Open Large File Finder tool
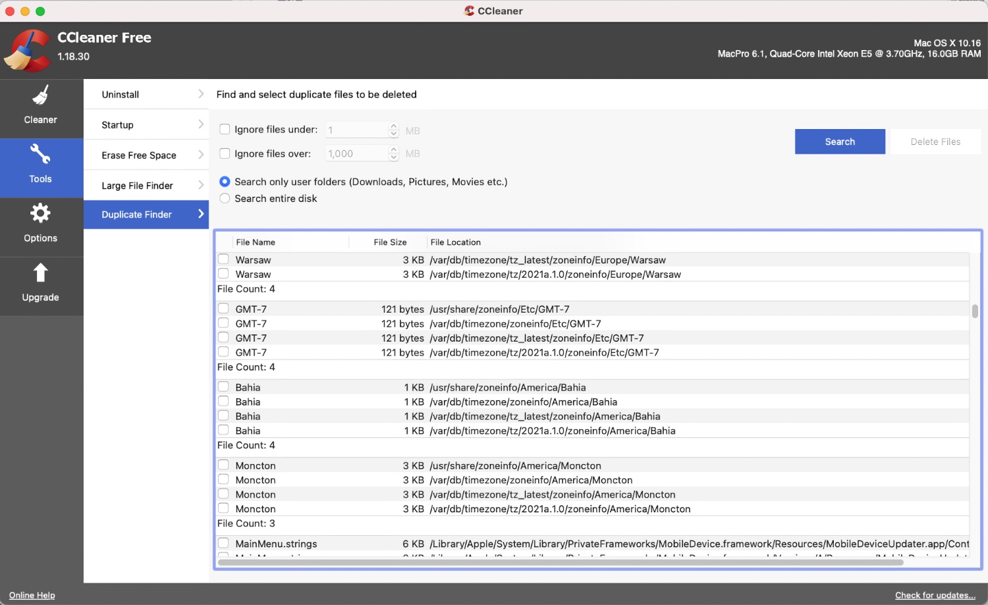 [x=146, y=185]
